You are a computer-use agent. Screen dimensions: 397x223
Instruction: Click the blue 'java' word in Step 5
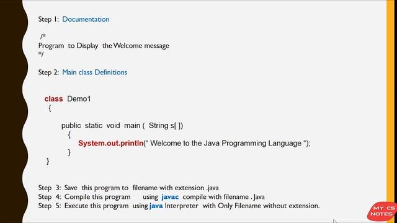click(x=156, y=206)
